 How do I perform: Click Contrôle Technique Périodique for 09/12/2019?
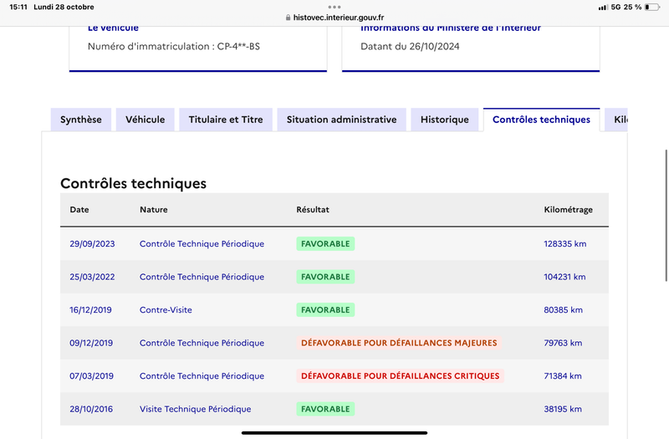click(x=202, y=343)
